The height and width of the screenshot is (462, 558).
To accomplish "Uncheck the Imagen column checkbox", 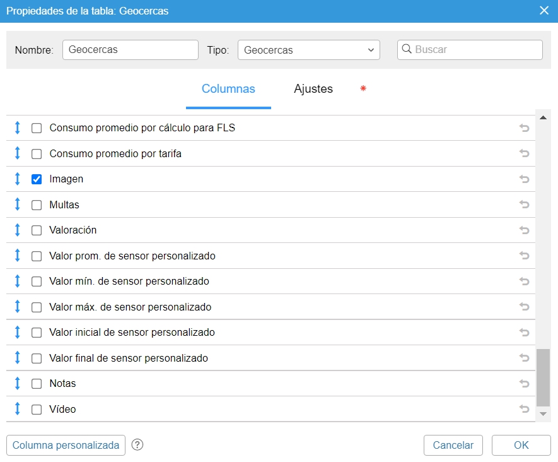I will tap(37, 179).
